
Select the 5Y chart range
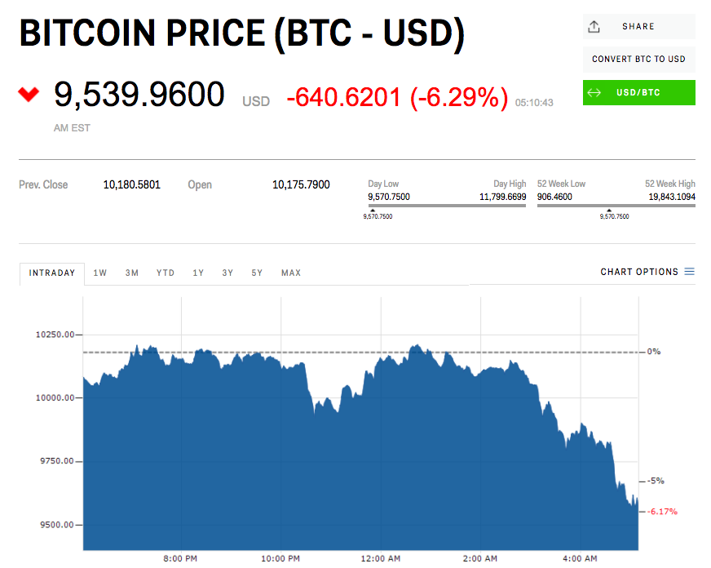coord(257,273)
